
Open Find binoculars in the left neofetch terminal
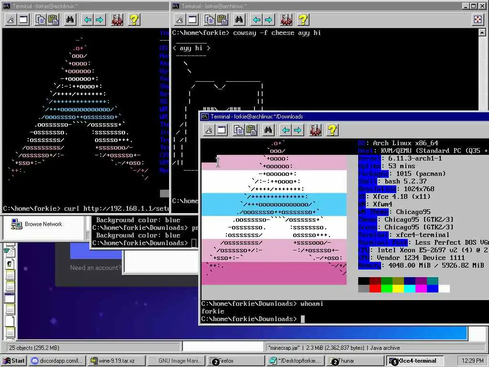click(70, 20)
